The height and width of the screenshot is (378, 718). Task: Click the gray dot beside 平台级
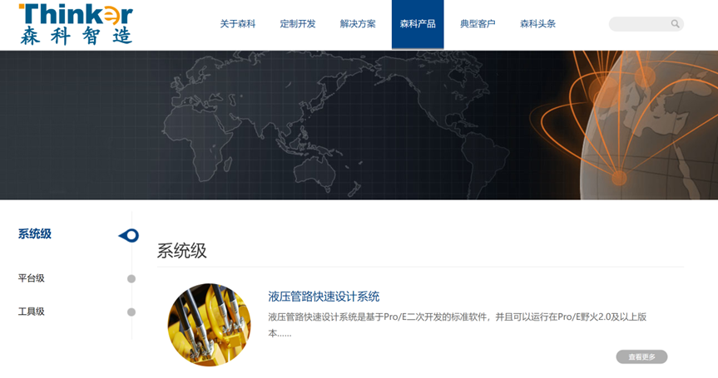[131, 279]
